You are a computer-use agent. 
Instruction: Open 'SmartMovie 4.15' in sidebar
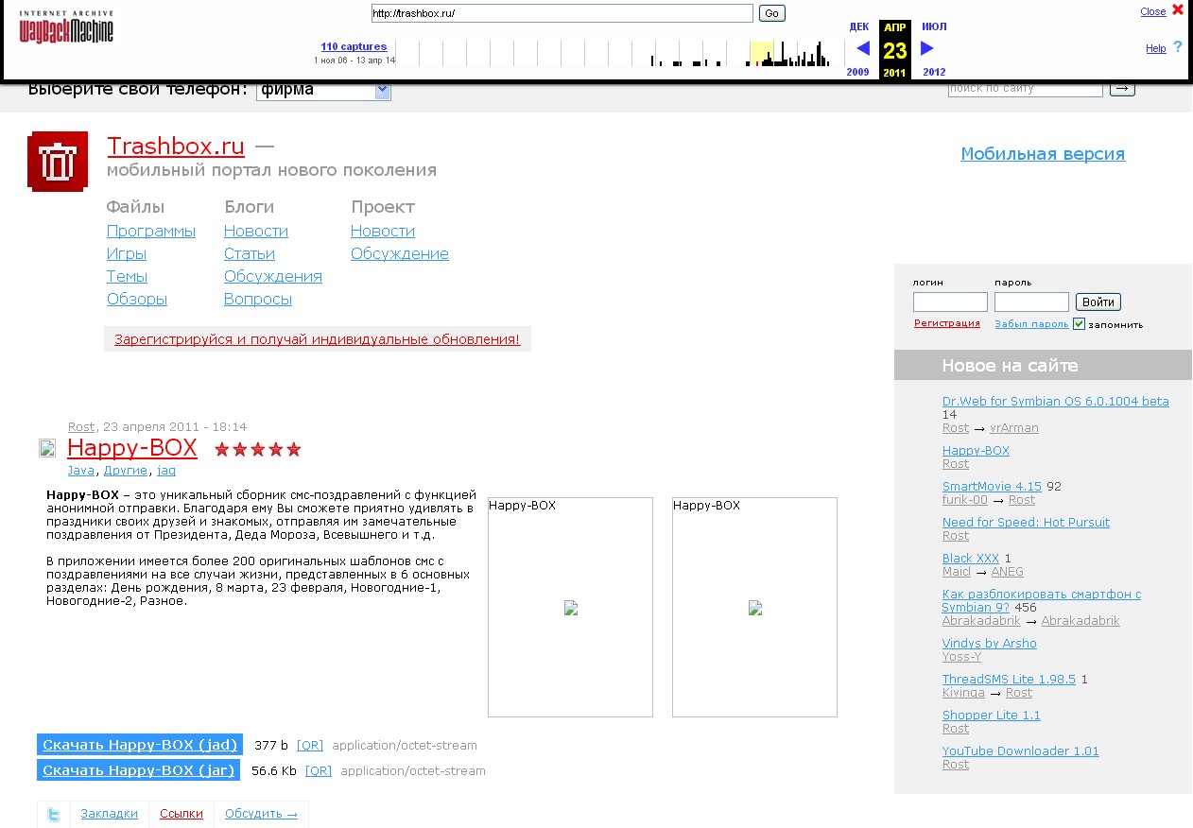992,487
